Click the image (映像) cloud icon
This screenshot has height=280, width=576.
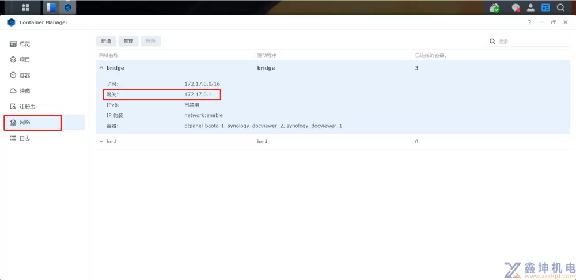tap(13, 91)
